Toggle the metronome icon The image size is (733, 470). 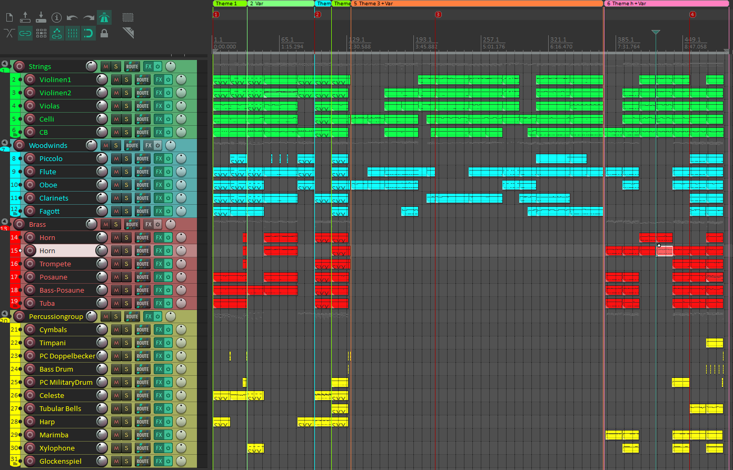pos(104,18)
